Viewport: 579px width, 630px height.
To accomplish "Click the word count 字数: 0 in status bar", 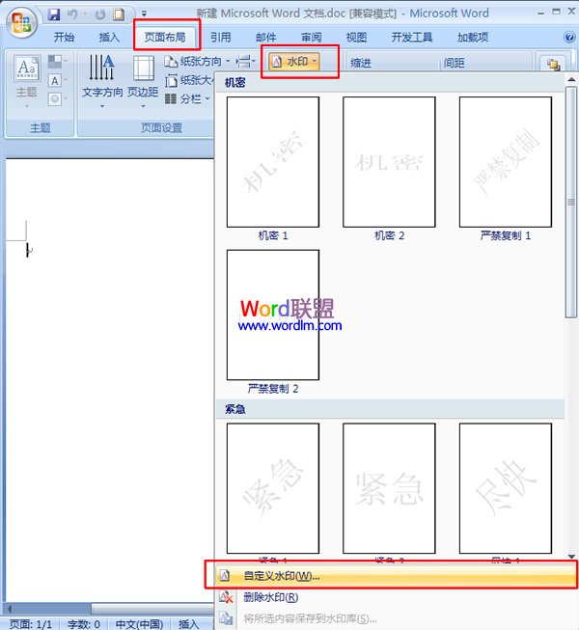I will coord(84,624).
